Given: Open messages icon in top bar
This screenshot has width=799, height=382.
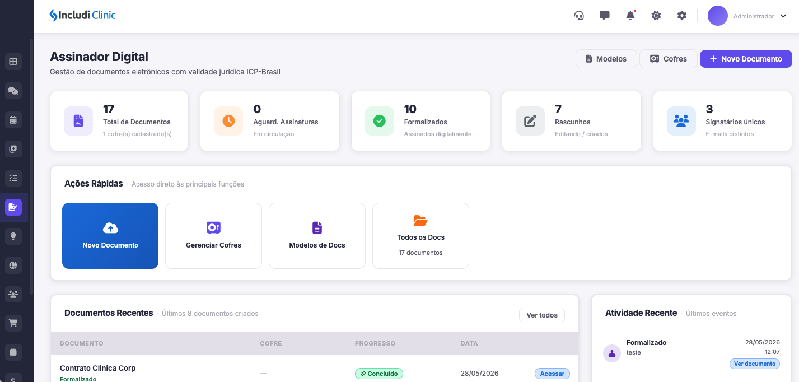Looking at the screenshot, I should click(x=605, y=16).
